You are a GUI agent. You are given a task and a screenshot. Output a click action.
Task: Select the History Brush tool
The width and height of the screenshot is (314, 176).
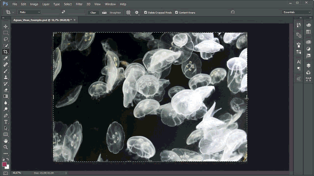[x=5, y=84]
